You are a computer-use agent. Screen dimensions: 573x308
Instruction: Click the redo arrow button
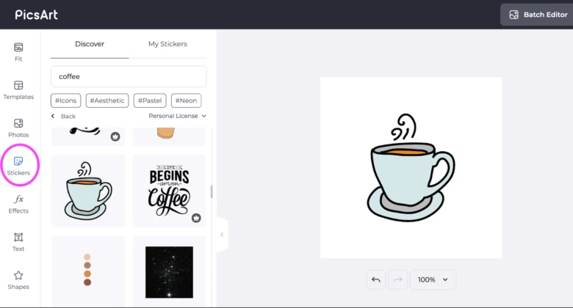(399, 279)
